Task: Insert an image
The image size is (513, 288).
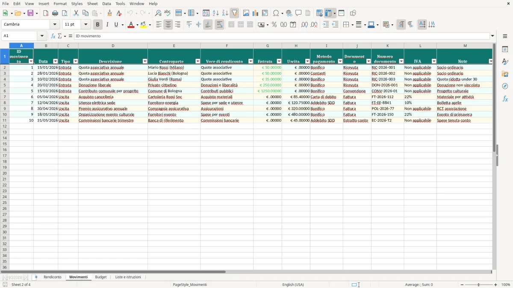Action: (x=246, y=13)
